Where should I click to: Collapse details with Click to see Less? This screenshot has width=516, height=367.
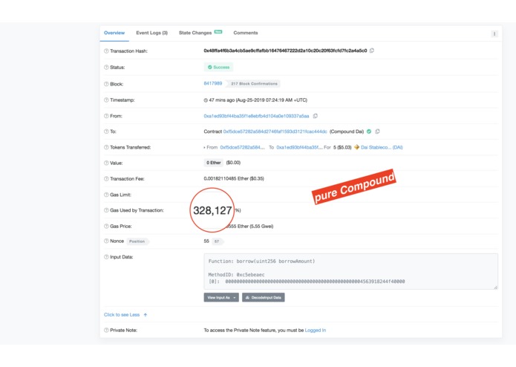pyautogui.click(x=125, y=315)
